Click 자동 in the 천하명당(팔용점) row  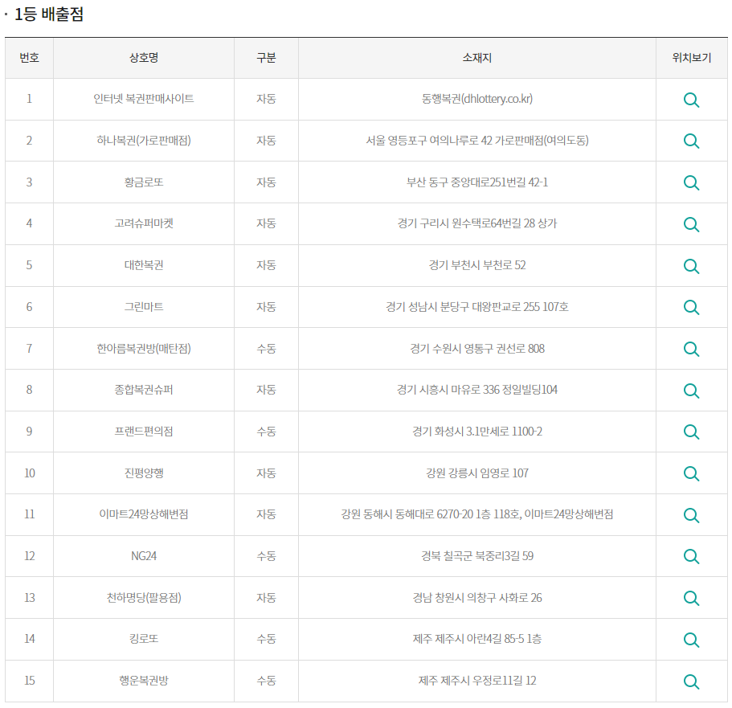point(266,597)
